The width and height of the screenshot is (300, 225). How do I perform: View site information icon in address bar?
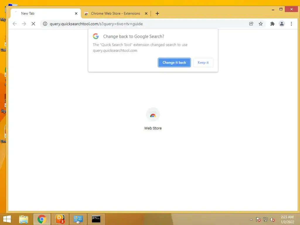click(x=45, y=24)
